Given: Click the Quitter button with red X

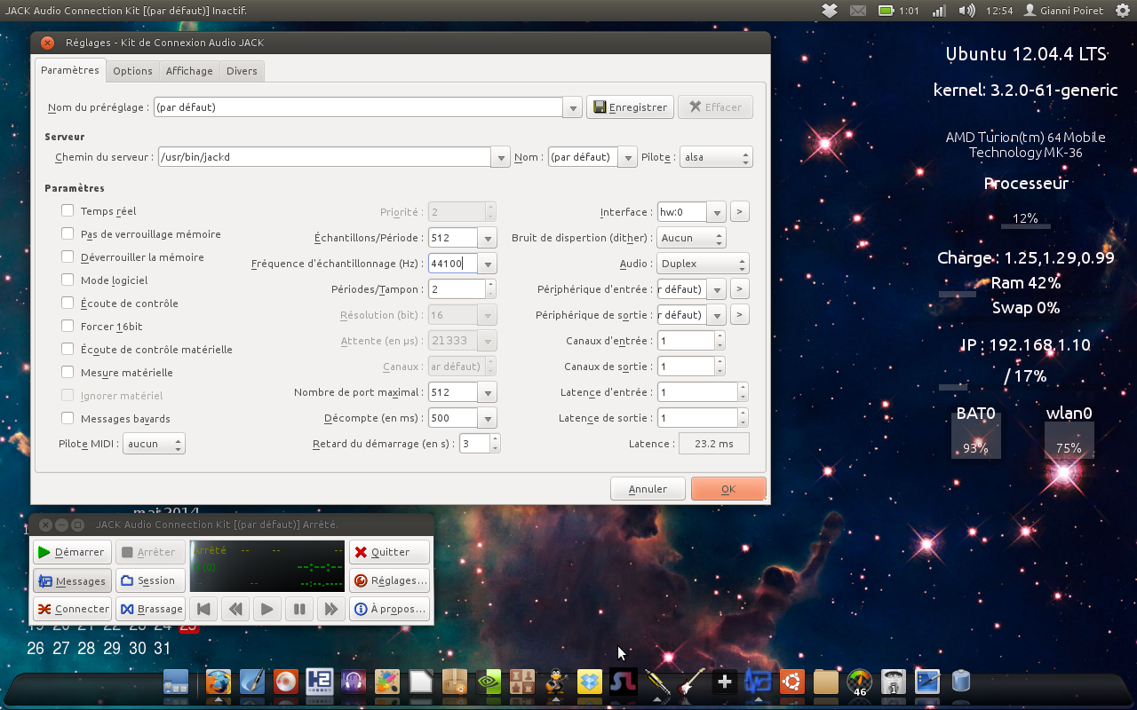Looking at the screenshot, I should pos(389,552).
